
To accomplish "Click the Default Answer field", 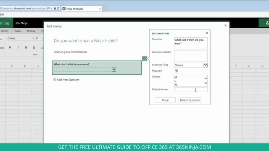I will 190,90.
